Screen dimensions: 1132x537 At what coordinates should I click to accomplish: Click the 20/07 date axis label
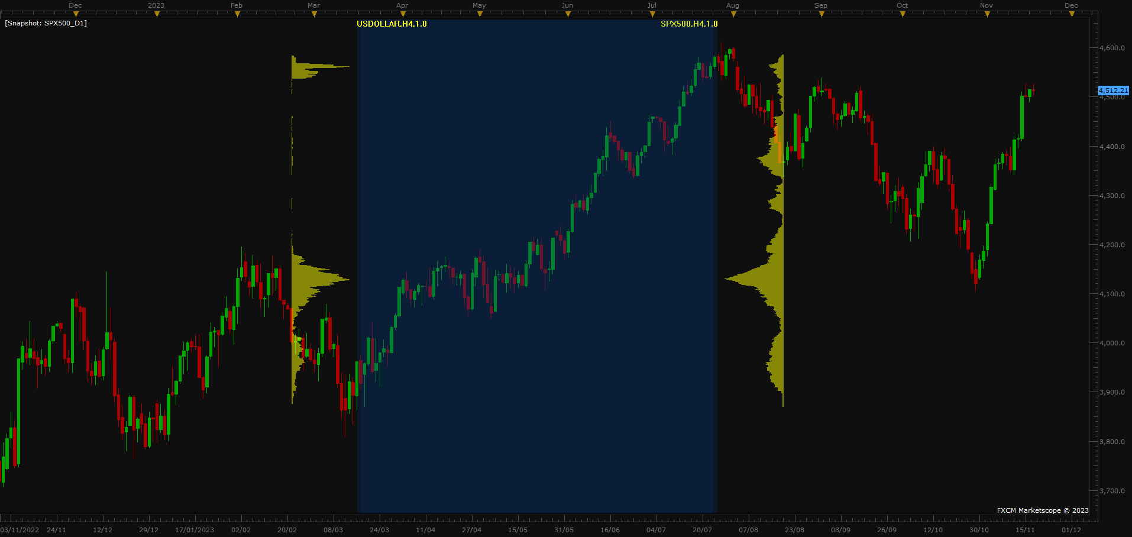[x=703, y=530]
